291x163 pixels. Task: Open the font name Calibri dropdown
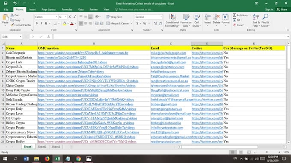click(x=56, y=17)
